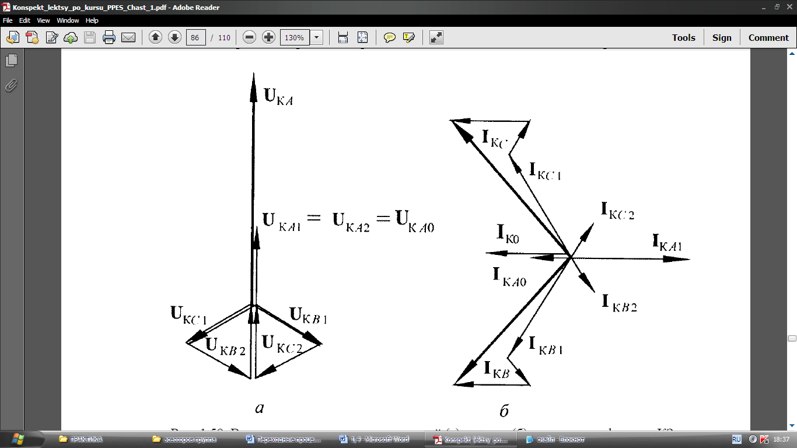Switch to смайл - Блокнот taskbar button
The image size is (797, 448).
tap(565, 439)
